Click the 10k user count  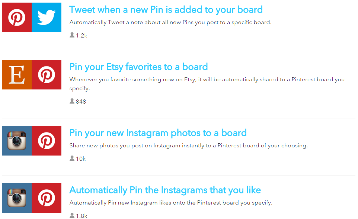[81, 158]
